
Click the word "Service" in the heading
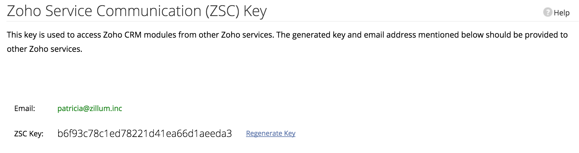(x=69, y=11)
